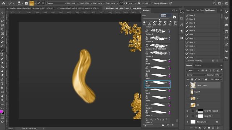Choose the Draw 3 tool preset
This screenshot has height=130, width=232.
[x=203, y=23]
